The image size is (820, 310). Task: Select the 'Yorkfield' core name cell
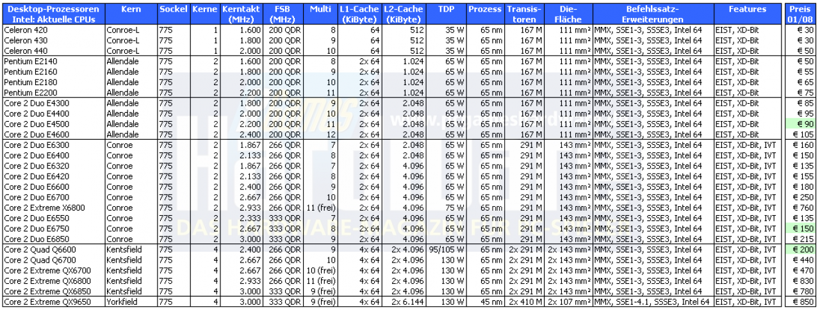131,302
